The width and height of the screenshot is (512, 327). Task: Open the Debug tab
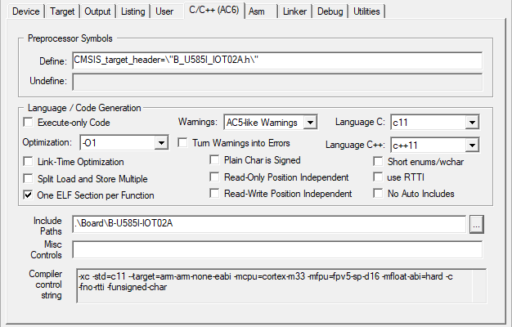[x=331, y=11]
